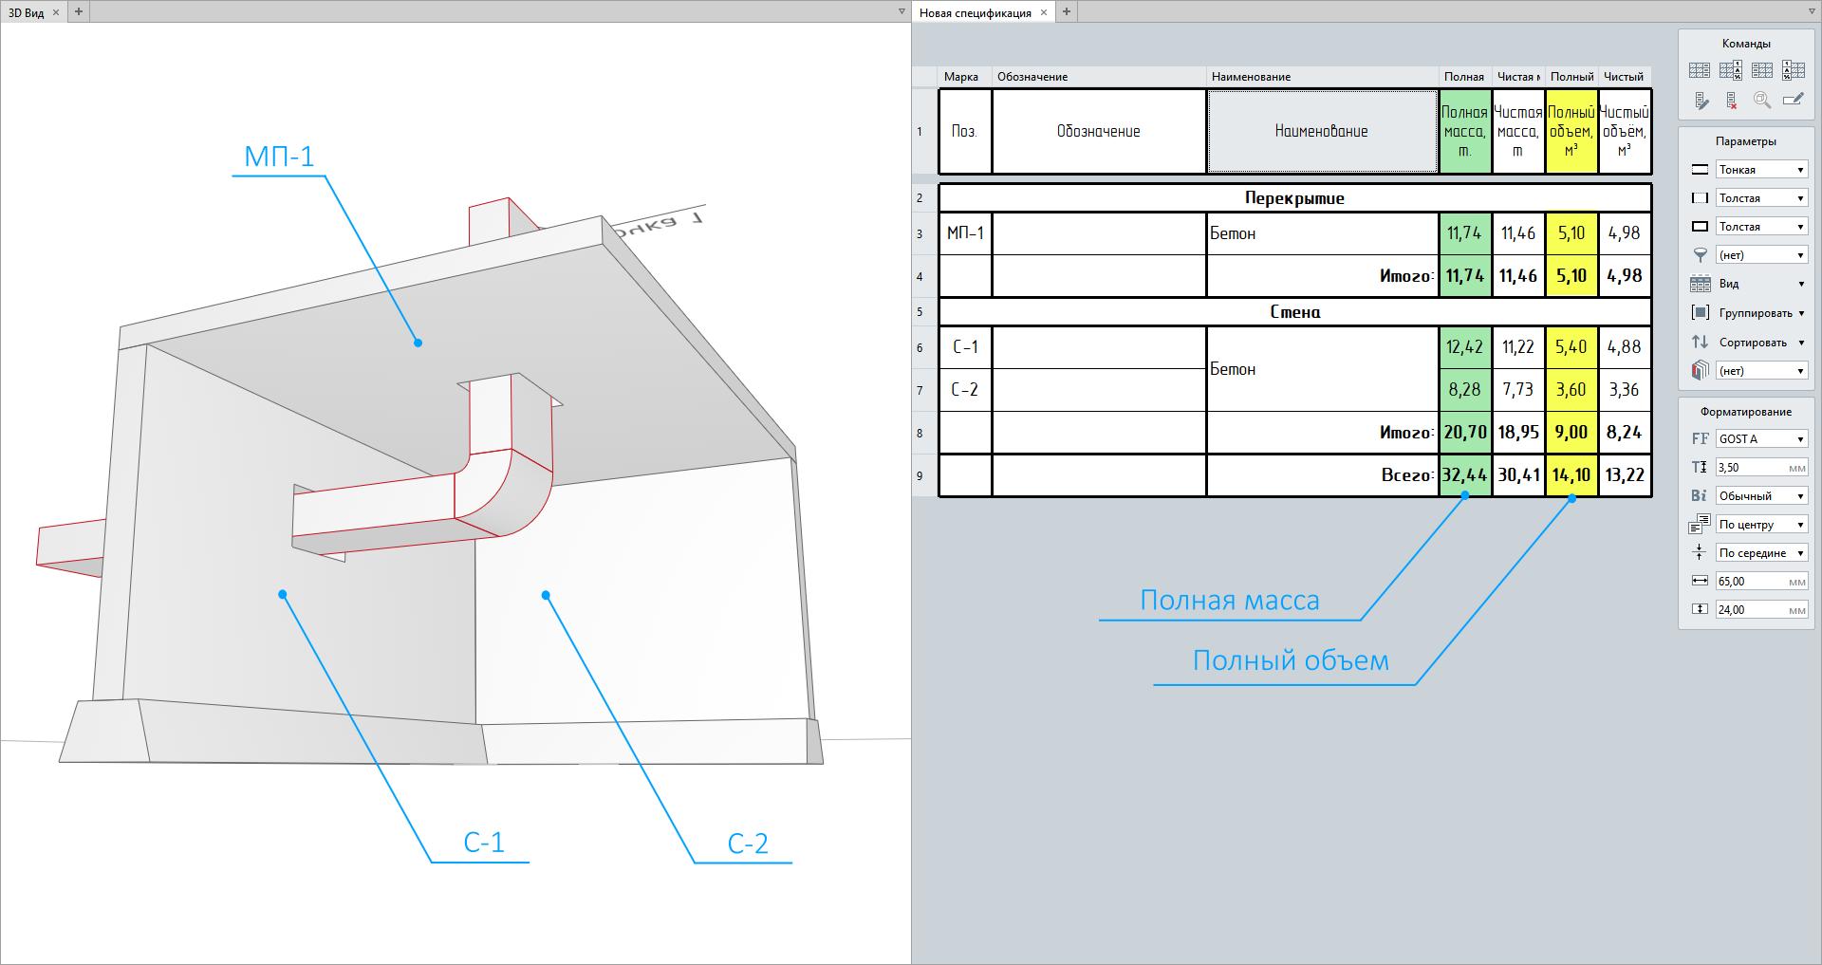
Task: Click the Вид table icon
Action: (x=1700, y=284)
